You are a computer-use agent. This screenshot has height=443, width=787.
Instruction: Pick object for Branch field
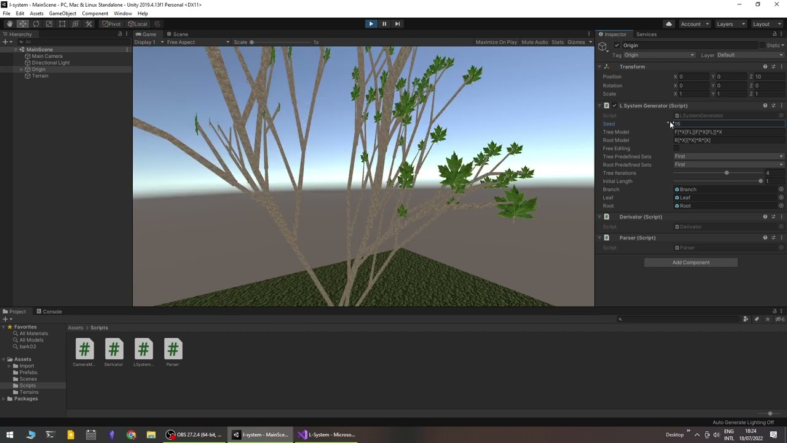pos(781,190)
